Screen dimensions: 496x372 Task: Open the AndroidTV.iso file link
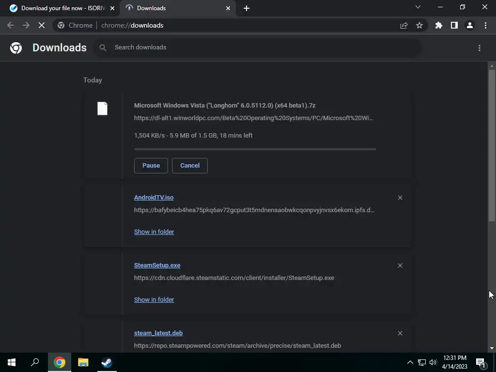154,198
